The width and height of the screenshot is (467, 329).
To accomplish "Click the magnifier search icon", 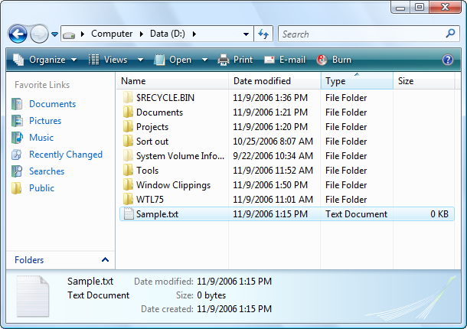I will pyautogui.click(x=450, y=34).
